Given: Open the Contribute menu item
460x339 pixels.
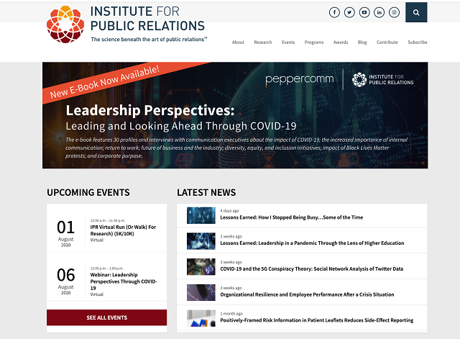Looking at the screenshot, I should click(x=387, y=42).
